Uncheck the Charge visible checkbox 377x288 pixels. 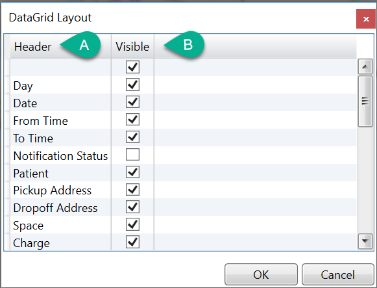(132, 242)
